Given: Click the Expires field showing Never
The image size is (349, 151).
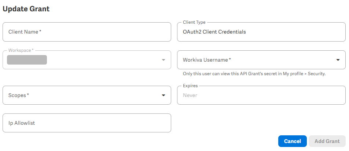Looking at the screenshot, I should click(x=261, y=95).
